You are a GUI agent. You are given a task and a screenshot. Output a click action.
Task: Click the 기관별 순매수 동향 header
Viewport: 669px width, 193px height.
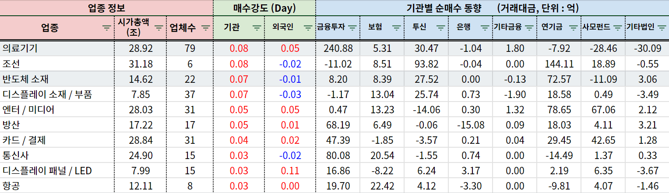point(492,8)
